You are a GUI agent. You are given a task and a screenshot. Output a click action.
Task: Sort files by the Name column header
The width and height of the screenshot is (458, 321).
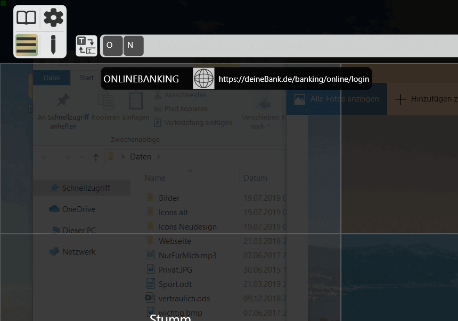155,178
